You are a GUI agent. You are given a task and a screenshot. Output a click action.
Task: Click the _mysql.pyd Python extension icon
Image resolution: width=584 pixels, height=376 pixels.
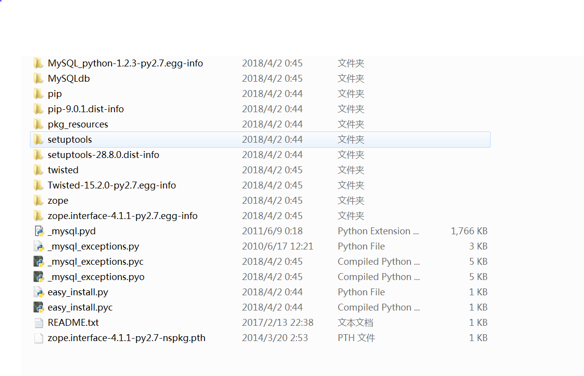point(39,231)
